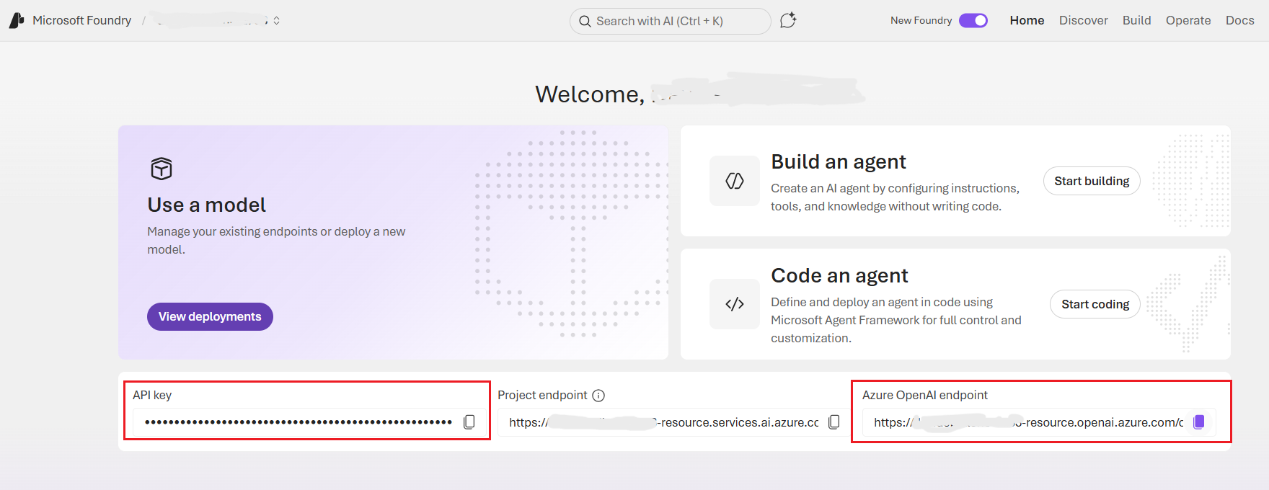Screen dimensions: 1269x490
Task: Click the cube icon on Use a model card
Action: [x=162, y=169]
